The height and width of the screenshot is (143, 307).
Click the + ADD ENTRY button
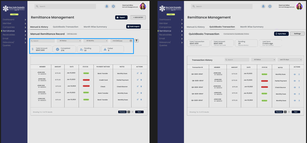point(138,17)
